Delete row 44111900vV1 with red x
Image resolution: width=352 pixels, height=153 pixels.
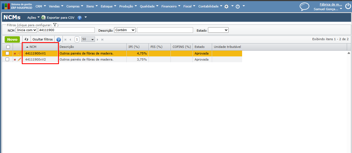point(15,53)
